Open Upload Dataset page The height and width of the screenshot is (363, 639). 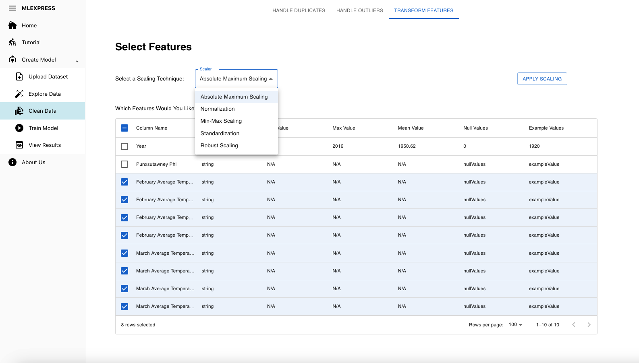click(x=48, y=76)
